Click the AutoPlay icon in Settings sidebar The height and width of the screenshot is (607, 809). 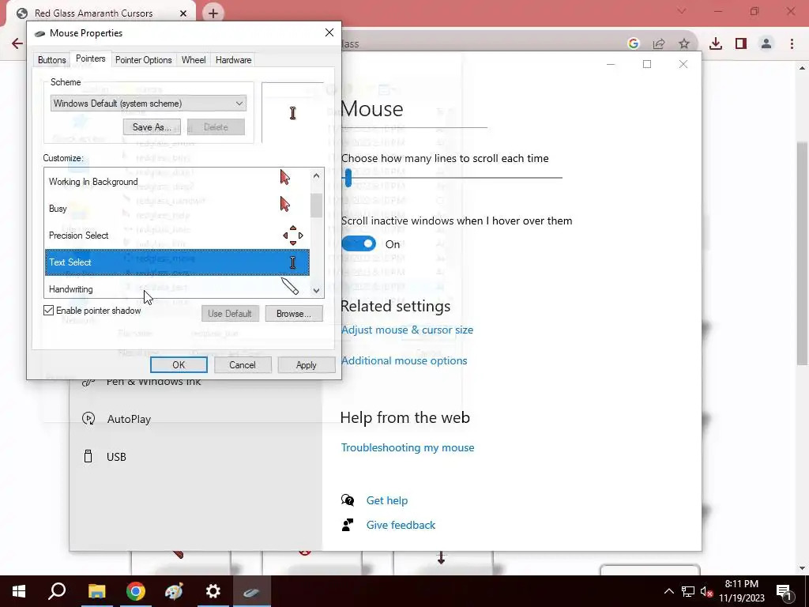(x=88, y=419)
